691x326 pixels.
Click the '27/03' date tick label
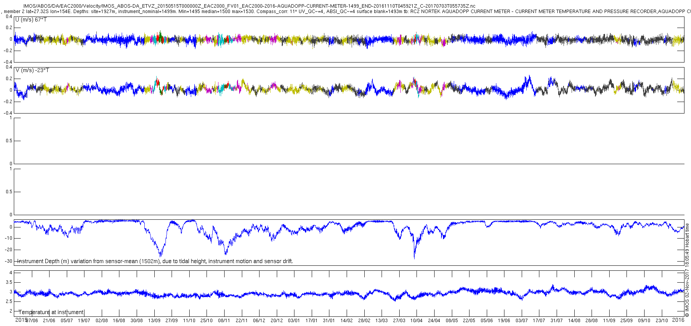tap(399, 321)
